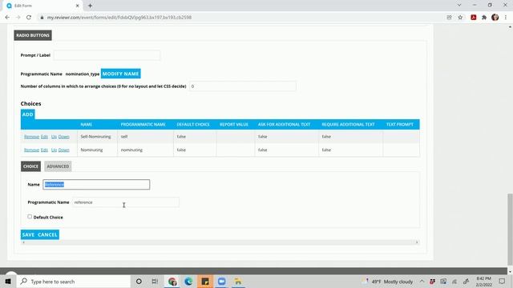Image resolution: width=513 pixels, height=288 pixels.
Task: Click the horizontal scrollbar under the form
Action: pyautogui.click(x=220, y=242)
